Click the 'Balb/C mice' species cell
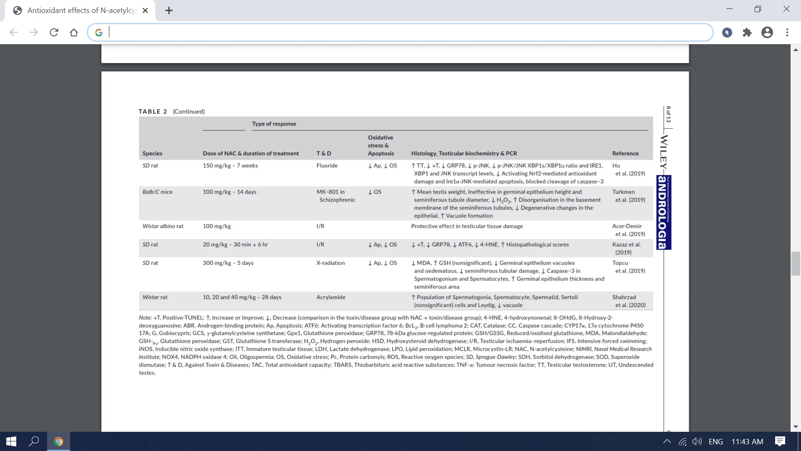This screenshot has width=801, height=451. coord(157,192)
